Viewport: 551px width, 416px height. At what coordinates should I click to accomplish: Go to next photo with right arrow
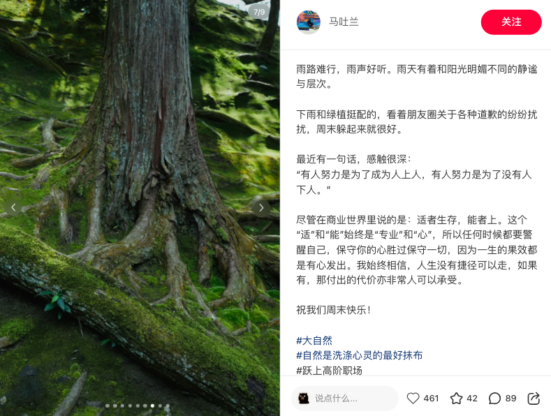[261, 207]
